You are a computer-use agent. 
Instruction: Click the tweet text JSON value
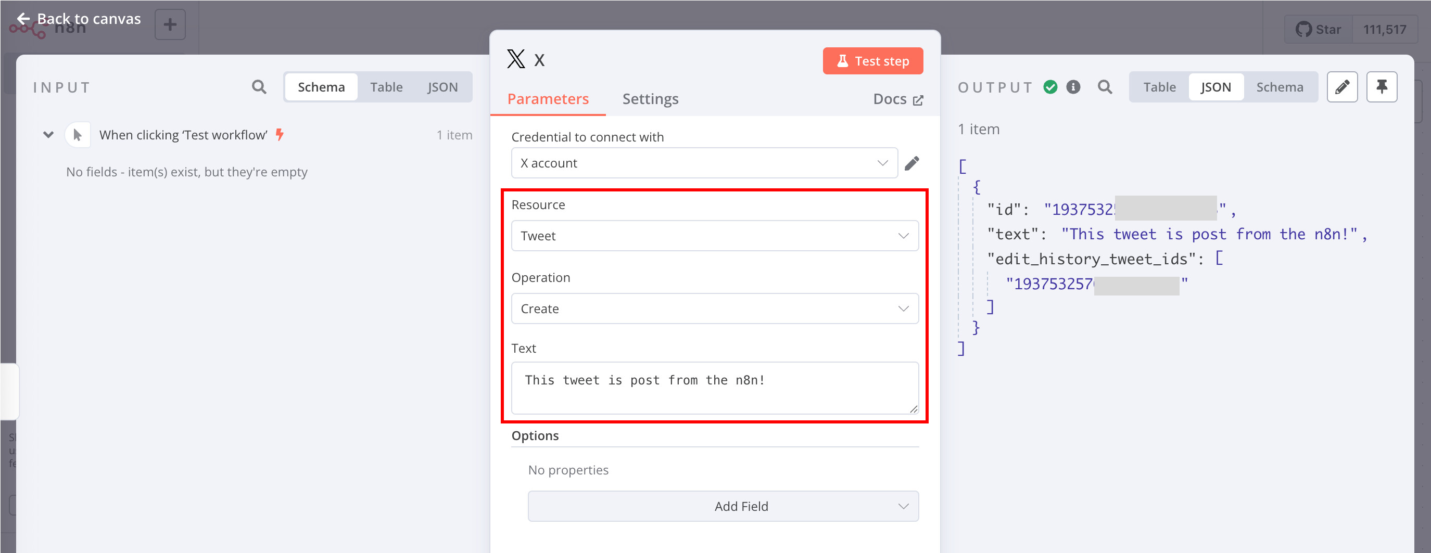coord(1209,234)
